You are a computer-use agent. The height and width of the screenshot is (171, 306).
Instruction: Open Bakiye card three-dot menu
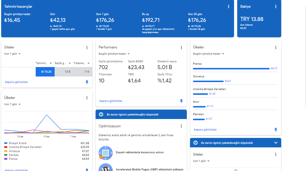click(x=276, y=6)
